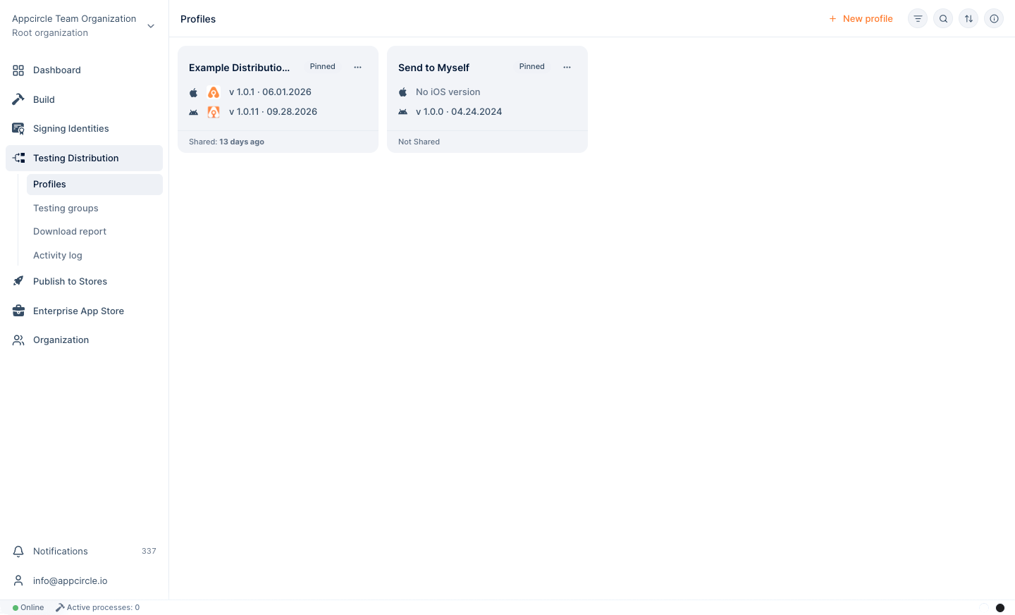The image size is (1015, 615).
Task: Open the Example Distribution profile title
Action: 240,68
